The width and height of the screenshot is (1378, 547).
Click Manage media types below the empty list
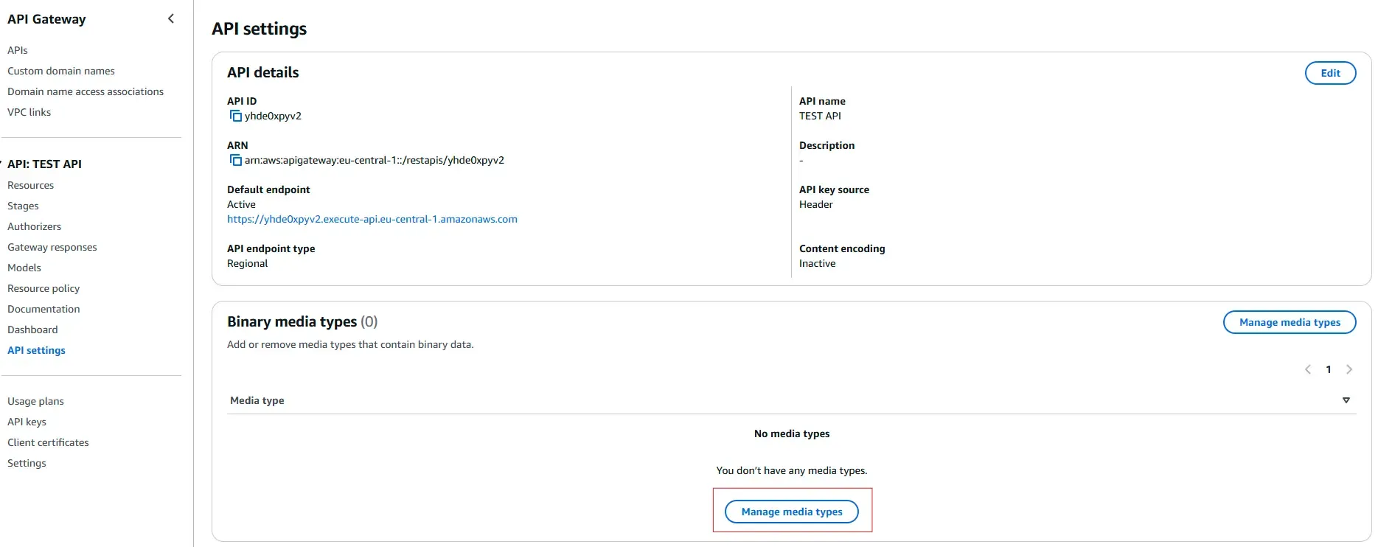[791, 511]
